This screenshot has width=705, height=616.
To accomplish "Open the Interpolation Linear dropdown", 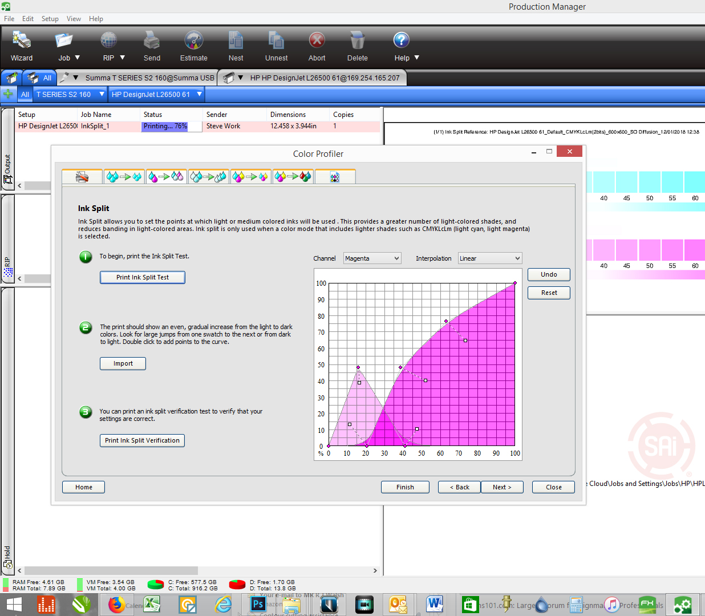I will point(490,258).
